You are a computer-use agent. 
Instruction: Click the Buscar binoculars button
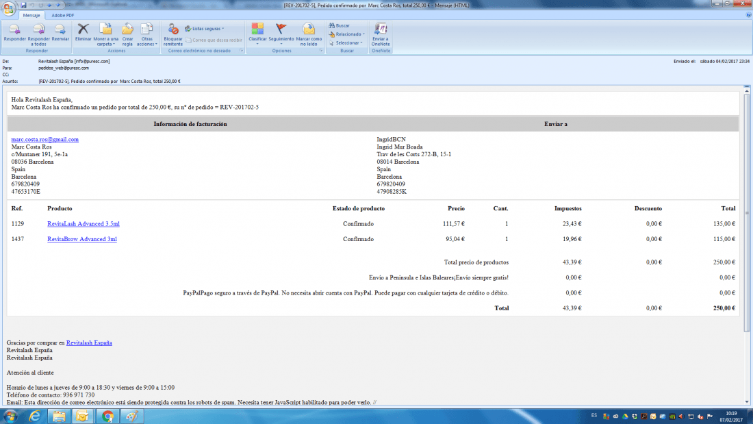[x=339, y=25]
